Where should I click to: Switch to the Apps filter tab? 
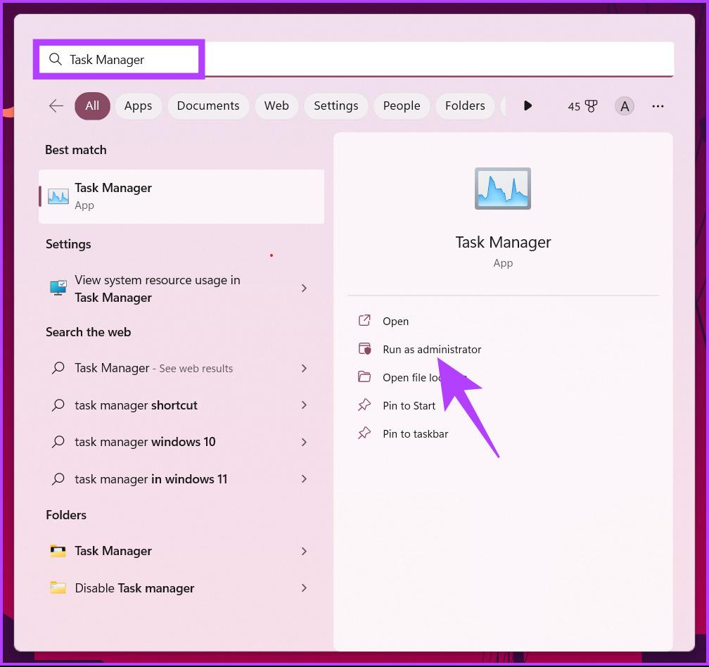tap(138, 106)
